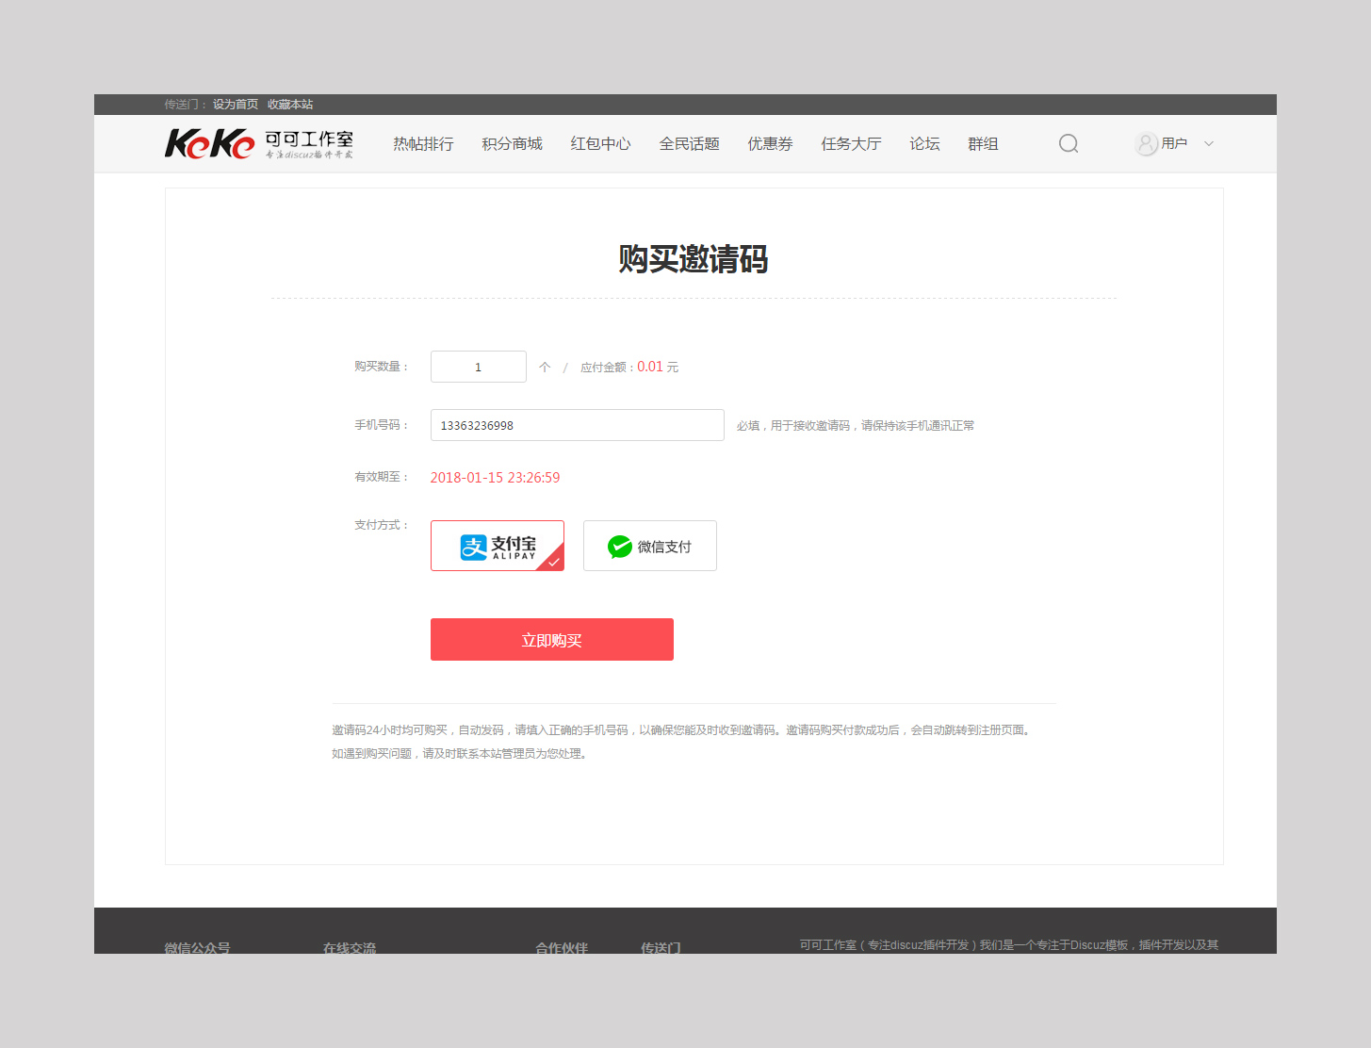Click the 设为首页 link
The image size is (1371, 1048).
click(x=235, y=105)
